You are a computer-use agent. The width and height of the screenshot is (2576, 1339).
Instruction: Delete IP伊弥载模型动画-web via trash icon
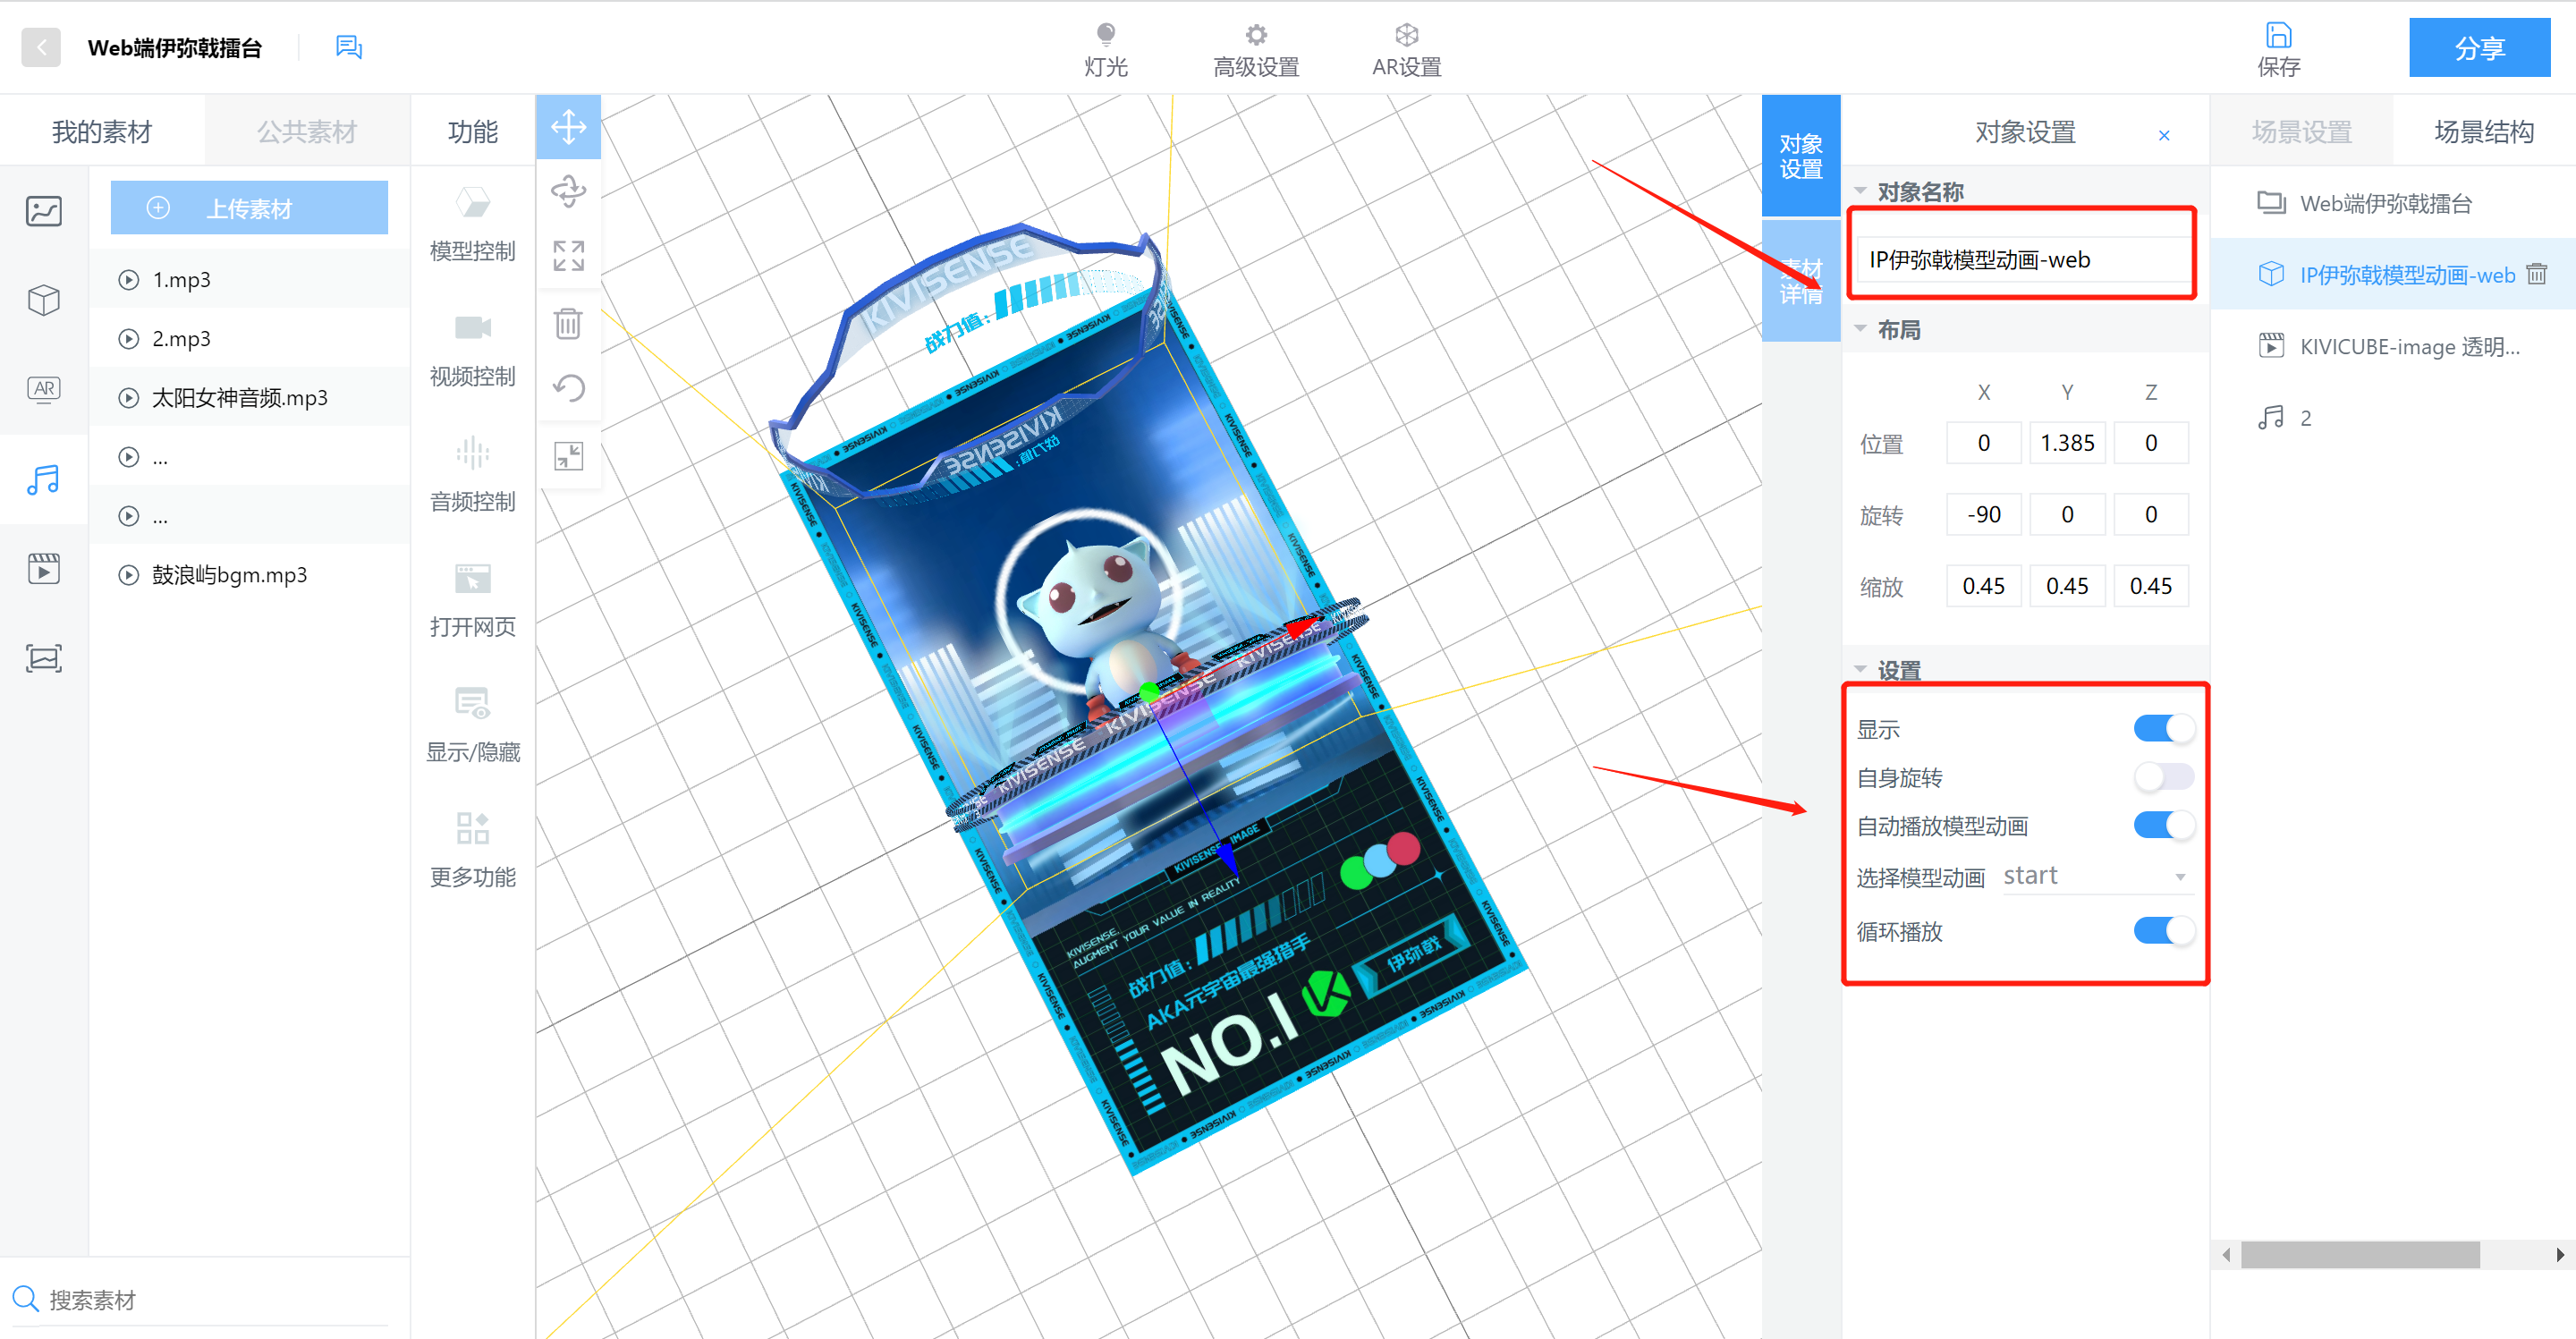[x=2536, y=274]
